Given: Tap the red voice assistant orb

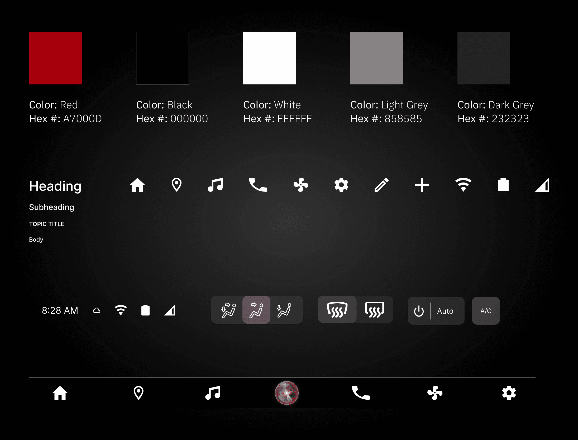Looking at the screenshot, I should click(x=287, y=393).
